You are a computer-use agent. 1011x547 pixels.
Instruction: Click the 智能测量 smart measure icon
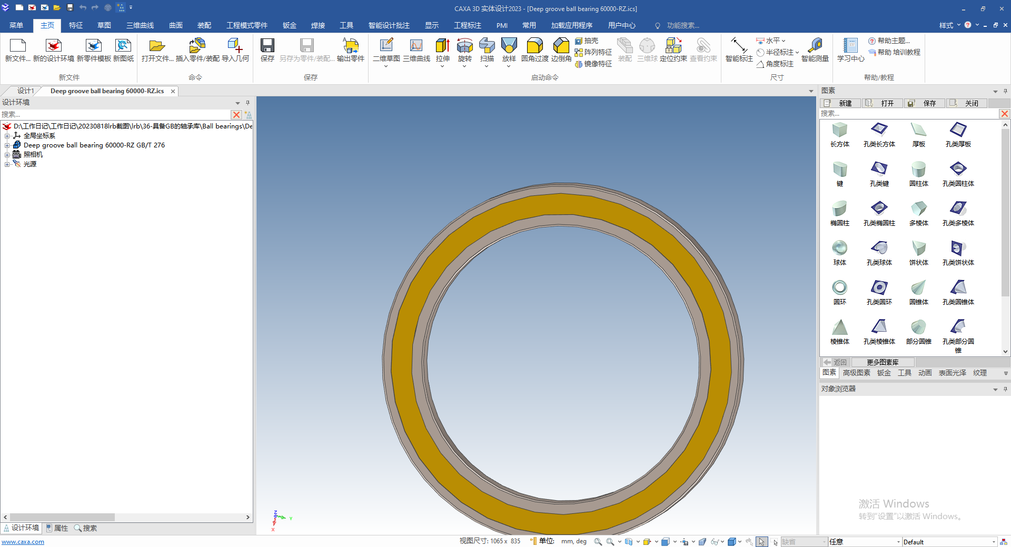click(815, 50)
